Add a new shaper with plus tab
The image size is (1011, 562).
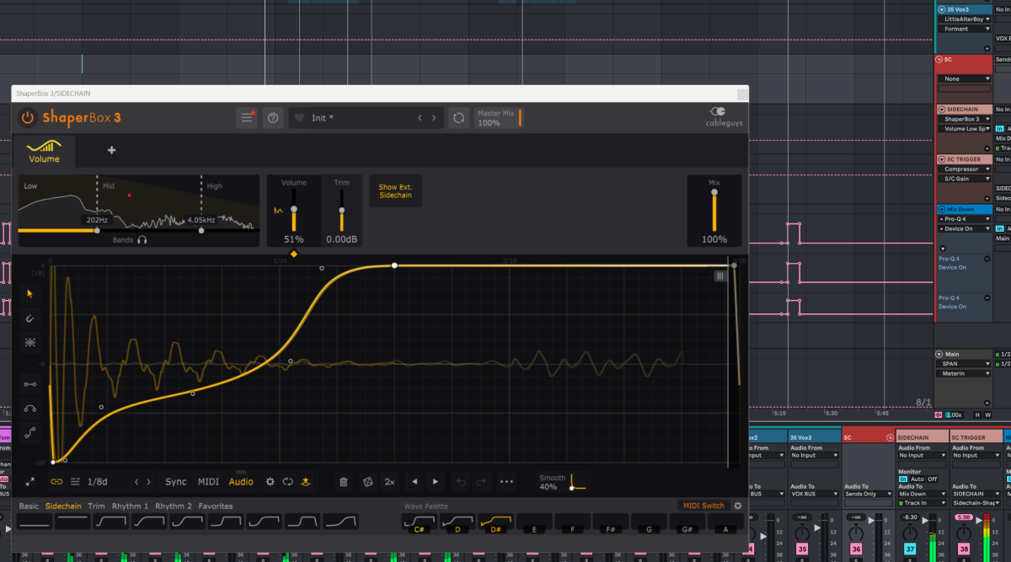[111, 151]
